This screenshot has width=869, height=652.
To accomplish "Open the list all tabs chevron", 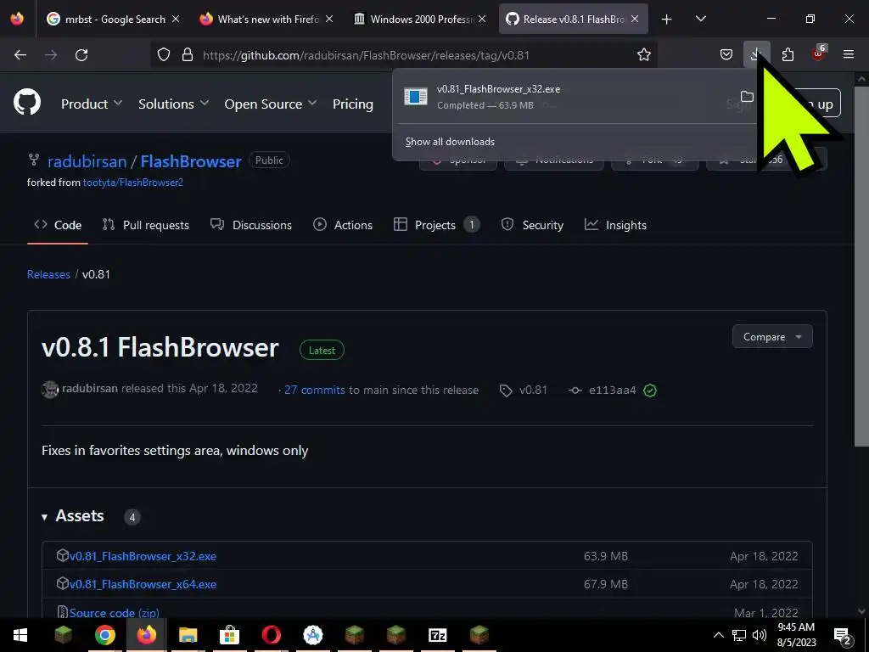I will (x=700, y=20).
